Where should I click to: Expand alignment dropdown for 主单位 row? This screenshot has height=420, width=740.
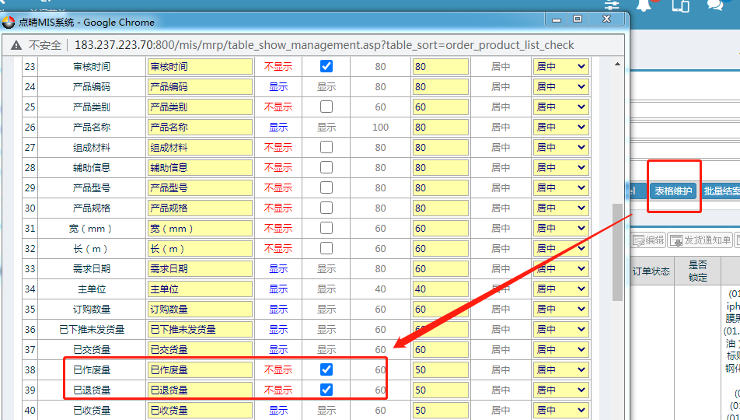coord(560,289)
